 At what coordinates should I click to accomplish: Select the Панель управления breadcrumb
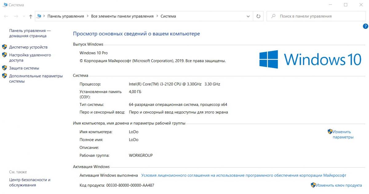coord(65,16)
